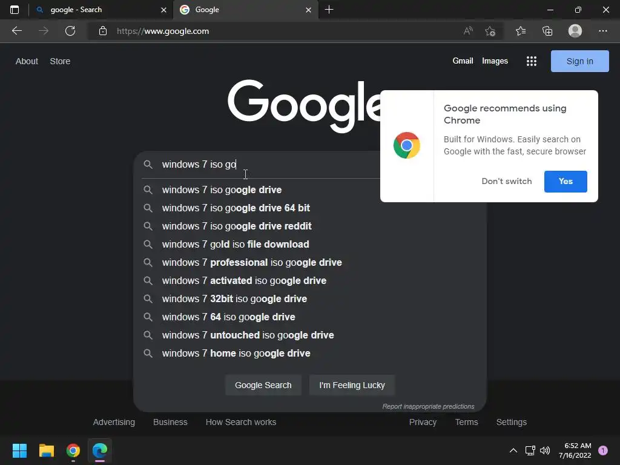Open the Images link
The height and width of the screenshot is (465, 620).
495,61
